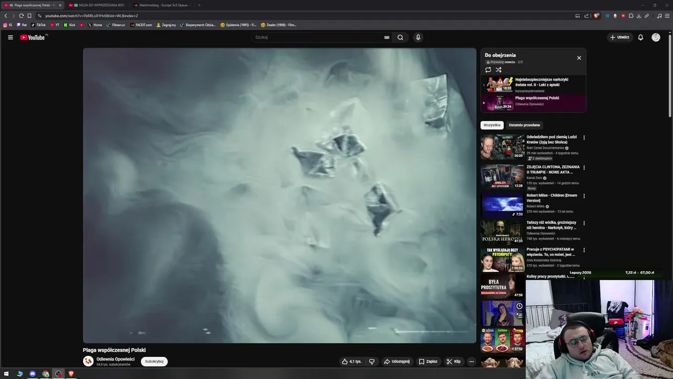Open the Odlewnia Opowieści channel avatar
673x379 pixels.
pos(88,361)
